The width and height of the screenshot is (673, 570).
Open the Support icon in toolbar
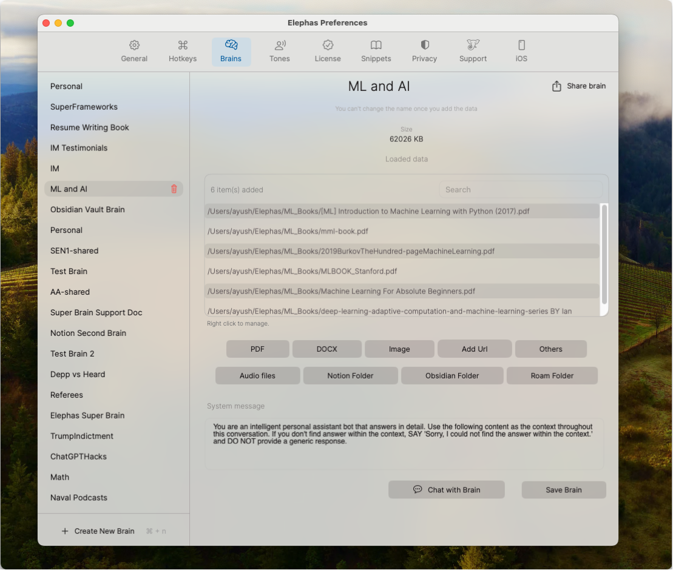tap(473, 45)
